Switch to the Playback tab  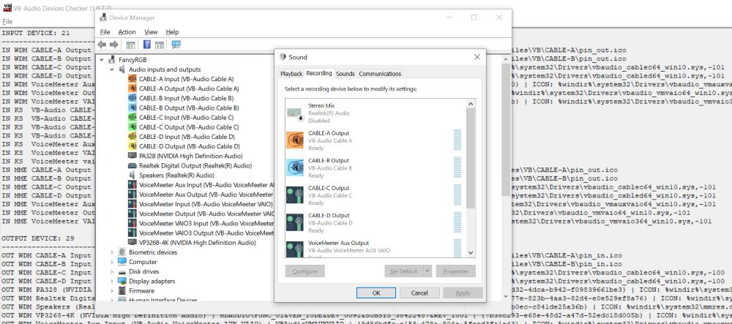[291, 74]
